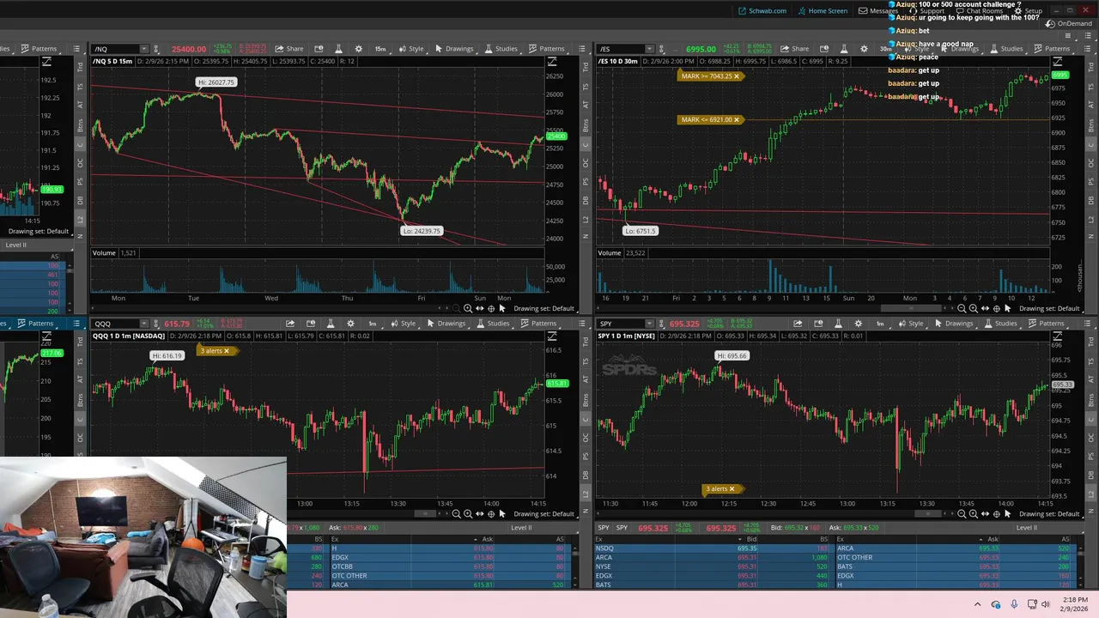The height and width of the screenshot is (618, 1099).
Task: Open chart settings gear on /NQ chart
Action: 358,49
